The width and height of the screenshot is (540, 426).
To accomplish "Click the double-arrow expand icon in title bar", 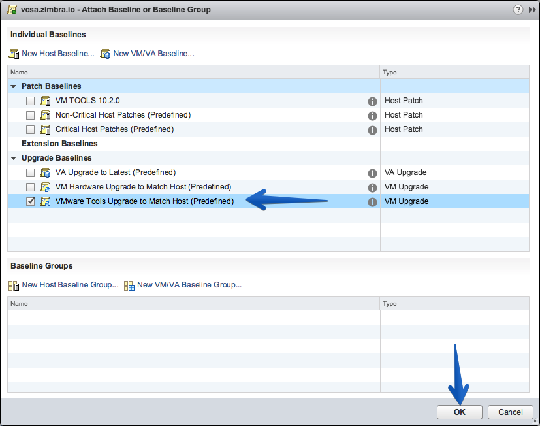I will [x=532, y=10].
